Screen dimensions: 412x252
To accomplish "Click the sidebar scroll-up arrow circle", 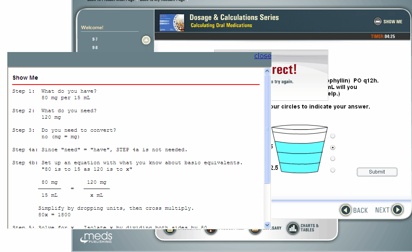I will (146, 40).
